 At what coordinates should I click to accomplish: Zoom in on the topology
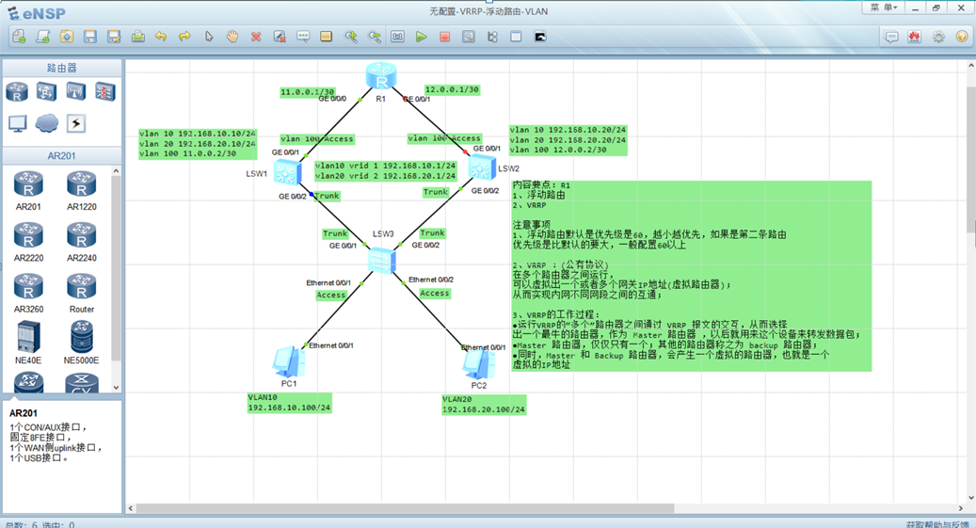[x=350, y=37]
